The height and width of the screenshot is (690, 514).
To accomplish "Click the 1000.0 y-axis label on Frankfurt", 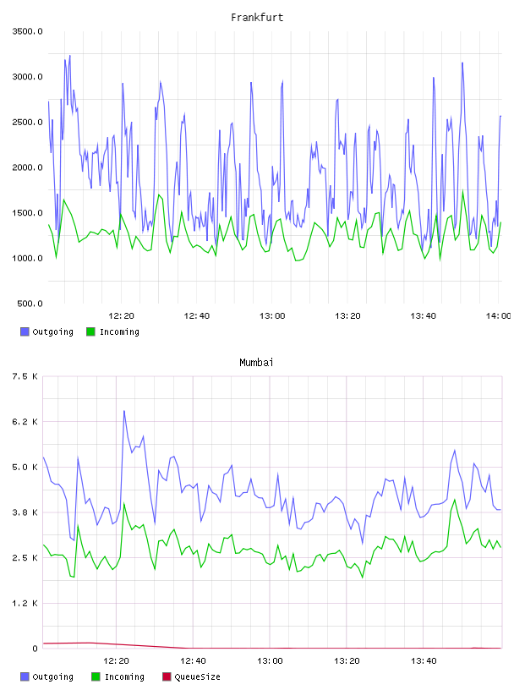I will coord(27,258).
